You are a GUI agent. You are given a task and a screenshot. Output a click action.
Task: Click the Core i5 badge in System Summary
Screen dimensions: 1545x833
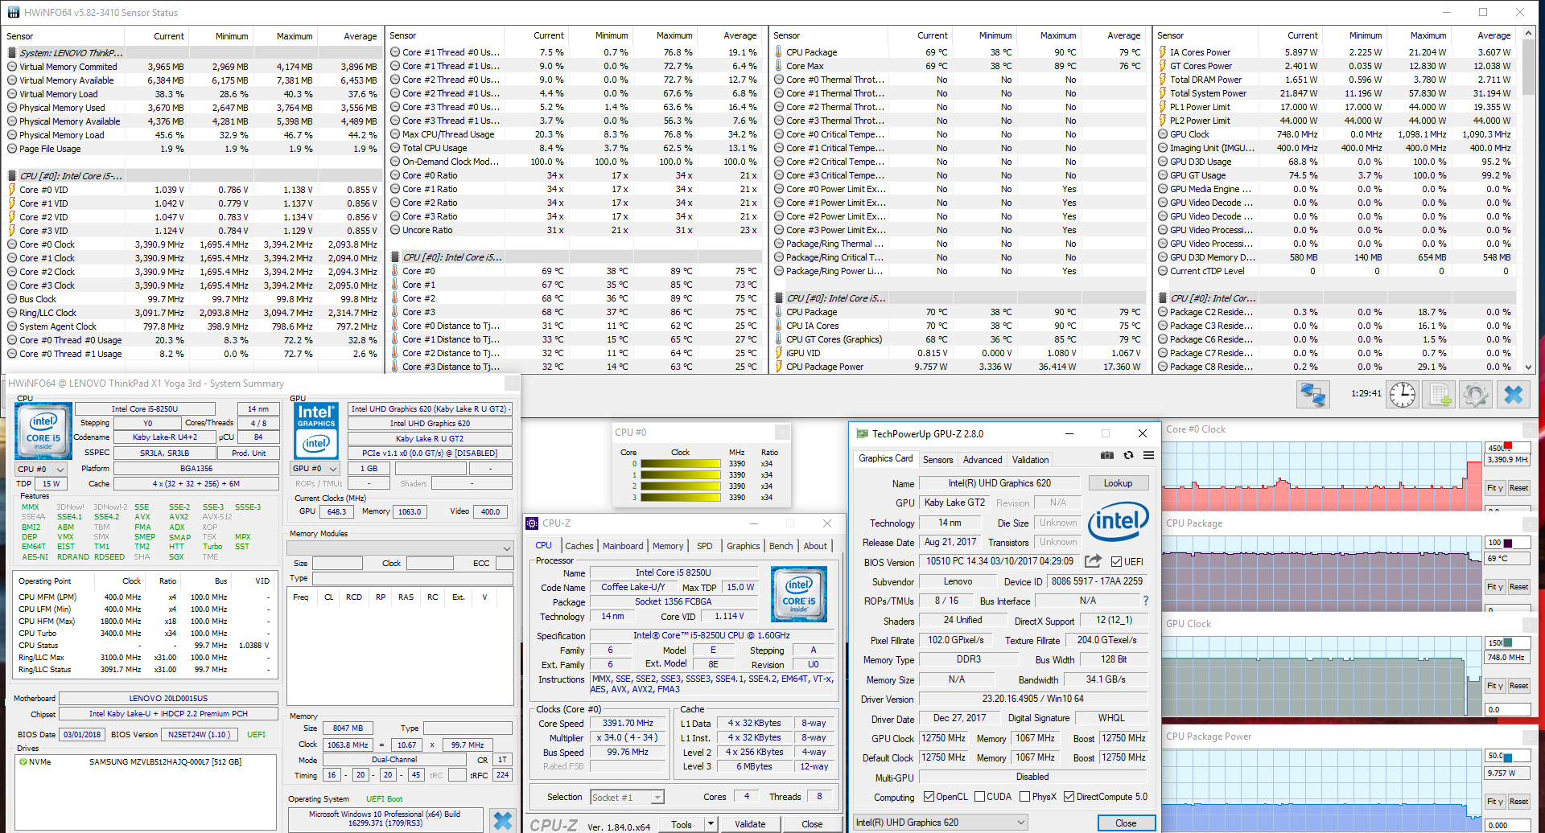click(43, 430)
